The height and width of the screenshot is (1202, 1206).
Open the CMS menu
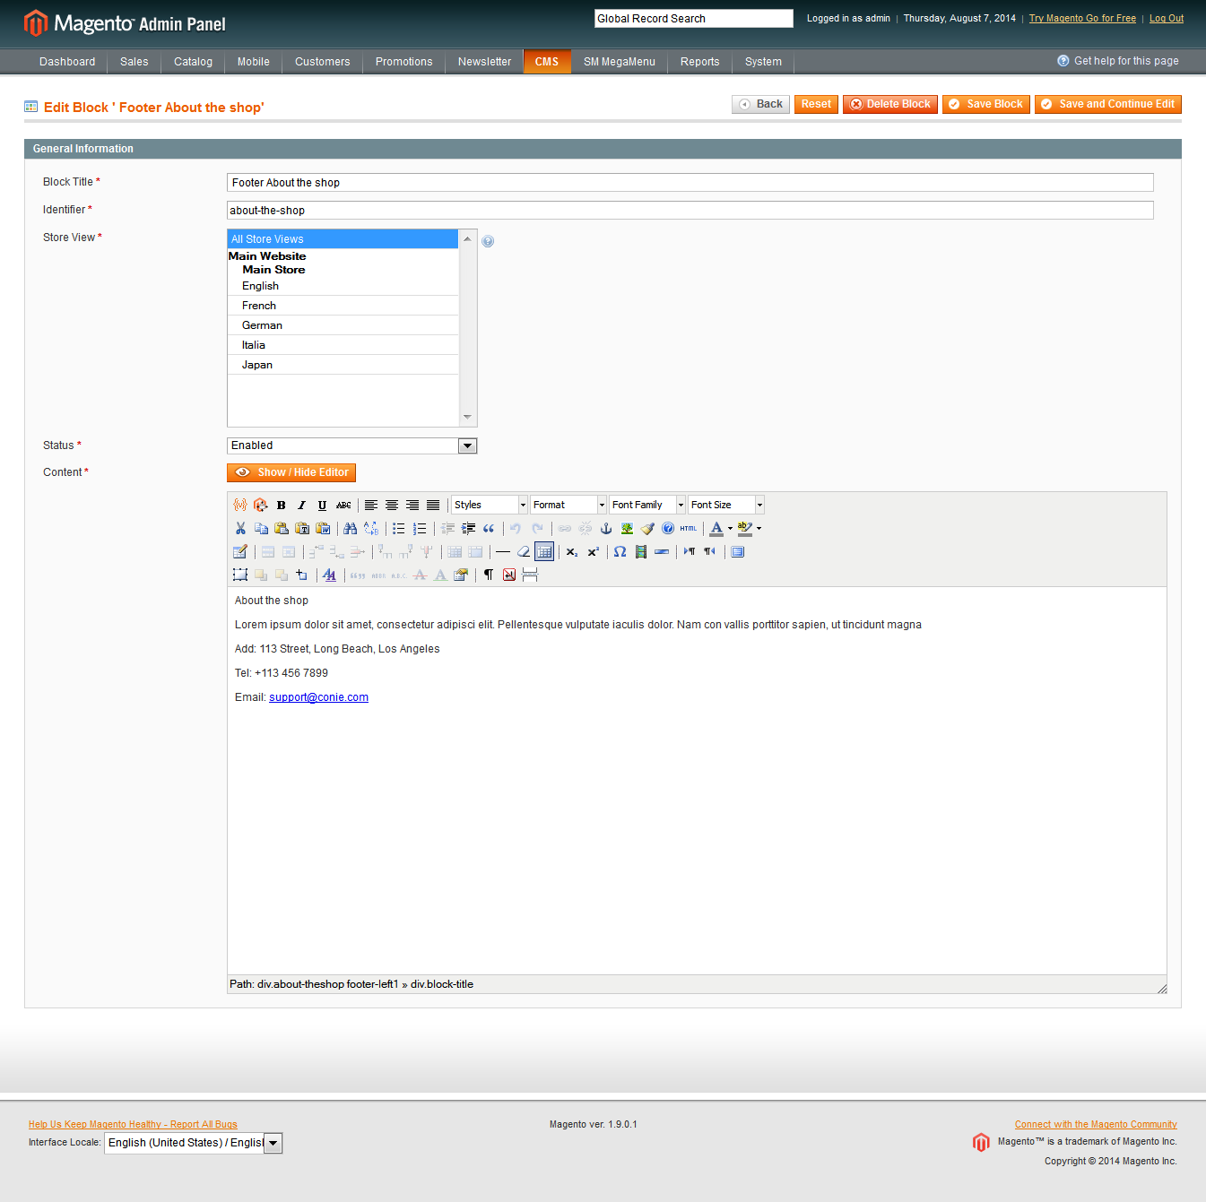point(547,62)
